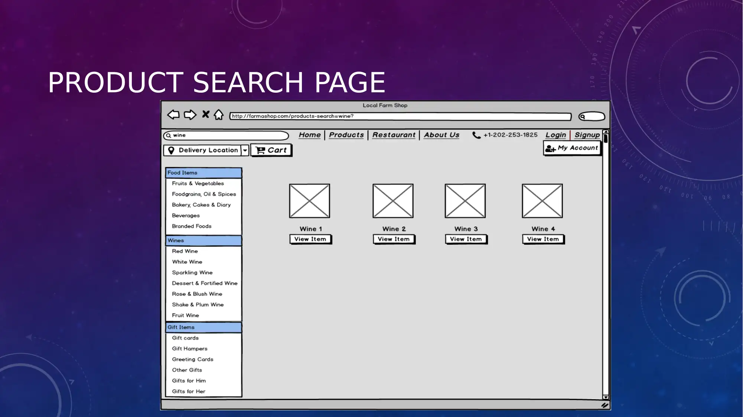
Task: Go to Restaurant page link
Action: pyautogui.click(x=394, y=135)
